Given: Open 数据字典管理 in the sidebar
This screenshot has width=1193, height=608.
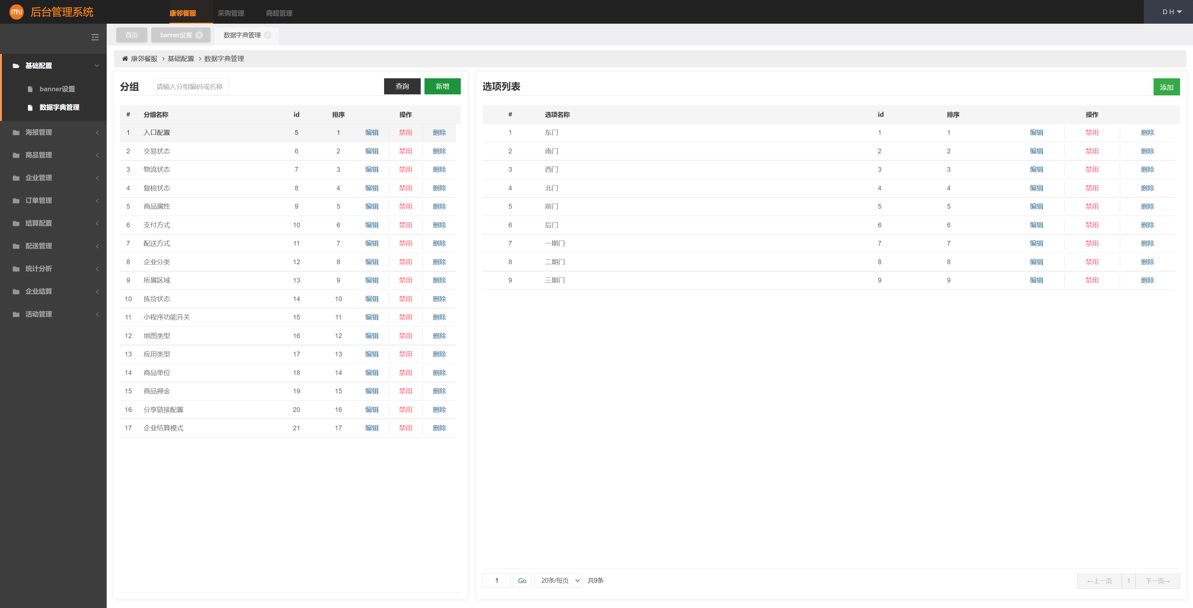Looking at the screenshot, I should coord(59,107).
